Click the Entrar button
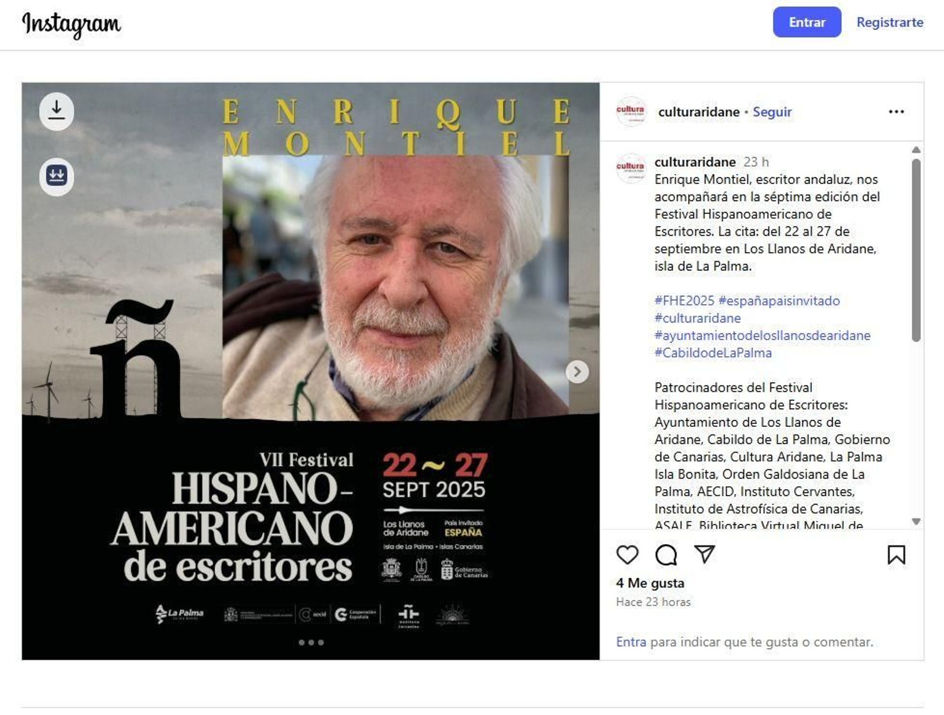The image size is (944, 715). pyautogui.click(x=807, y=22)
